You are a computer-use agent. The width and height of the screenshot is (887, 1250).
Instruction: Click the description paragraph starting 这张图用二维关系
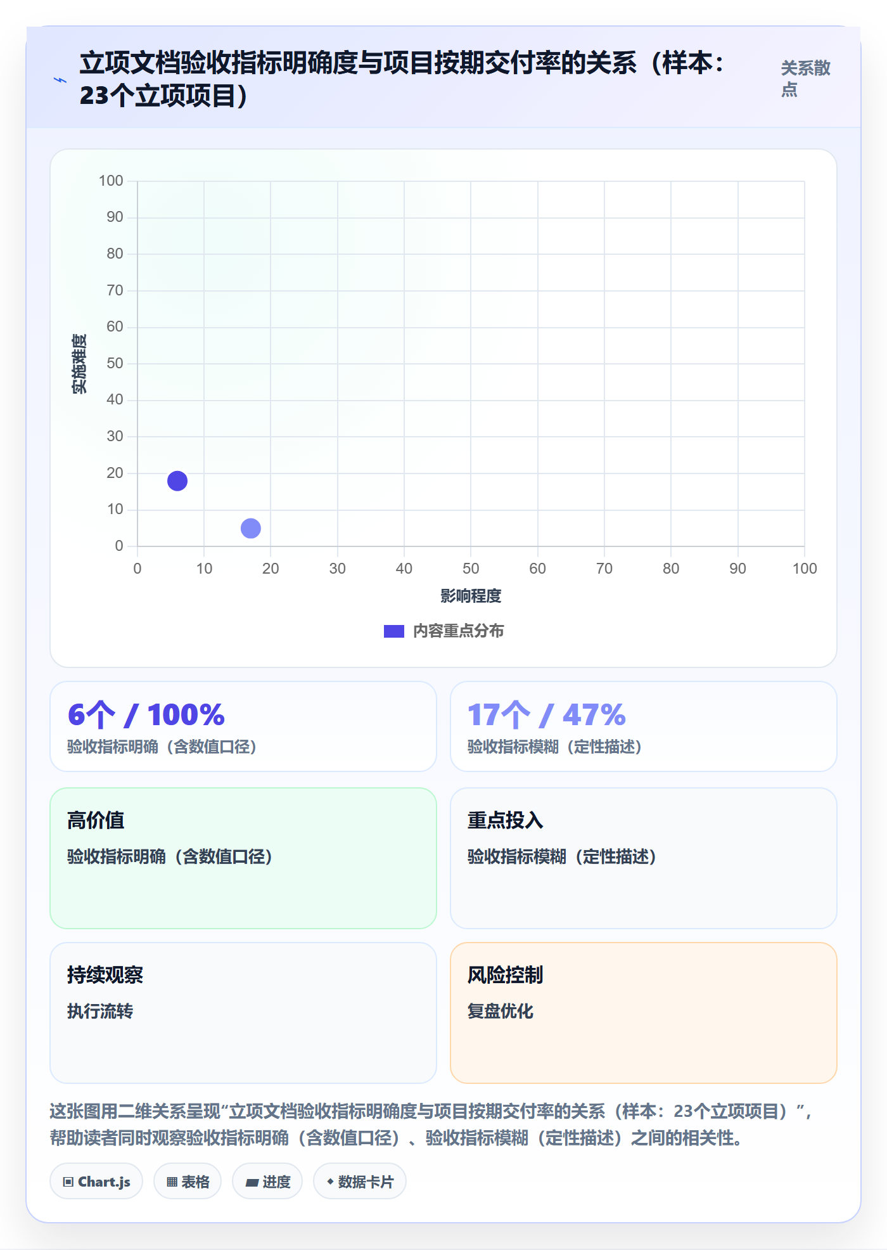coord(431,1124)
